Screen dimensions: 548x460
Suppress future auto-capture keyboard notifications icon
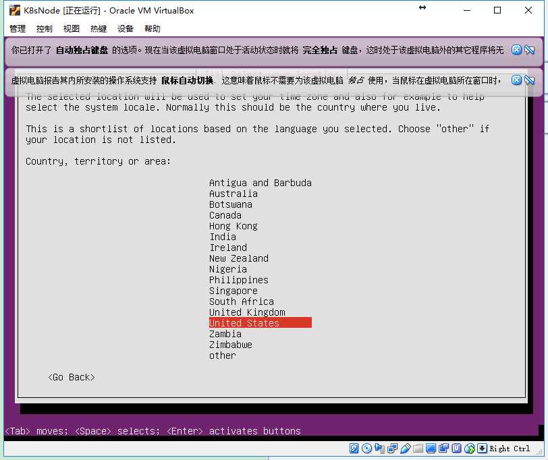530,50
